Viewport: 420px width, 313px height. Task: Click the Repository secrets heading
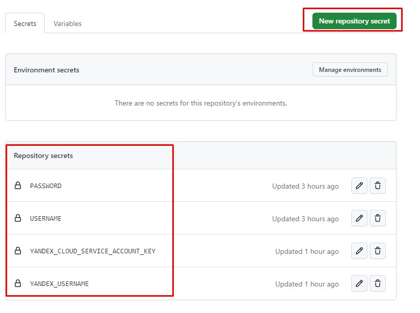tap(43, 155)
